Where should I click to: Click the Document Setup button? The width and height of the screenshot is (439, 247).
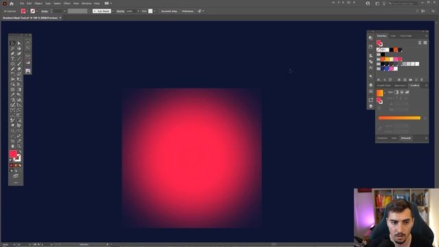(169, 11)
